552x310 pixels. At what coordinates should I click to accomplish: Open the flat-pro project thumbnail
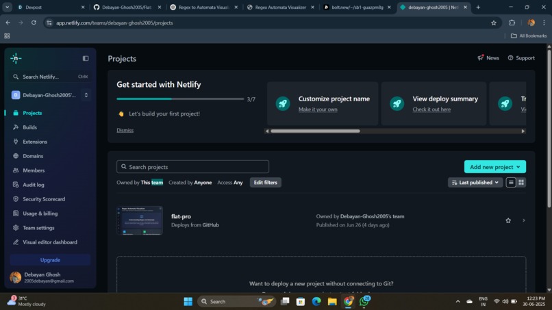tap(140, 220)
